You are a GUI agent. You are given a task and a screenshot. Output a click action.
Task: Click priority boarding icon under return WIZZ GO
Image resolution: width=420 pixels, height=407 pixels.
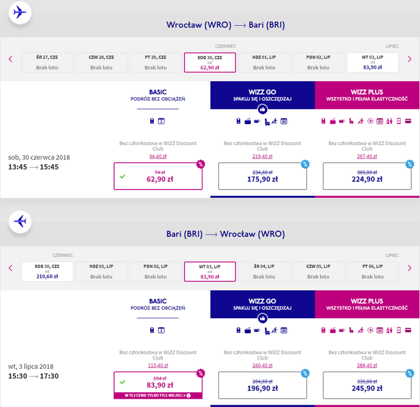[274, 331]
